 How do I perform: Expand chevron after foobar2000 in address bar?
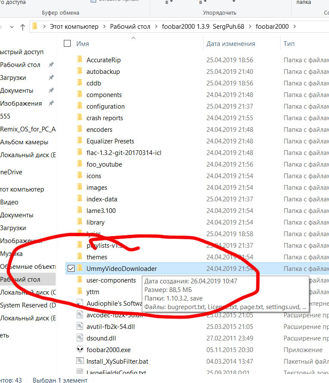coord(295,26)
